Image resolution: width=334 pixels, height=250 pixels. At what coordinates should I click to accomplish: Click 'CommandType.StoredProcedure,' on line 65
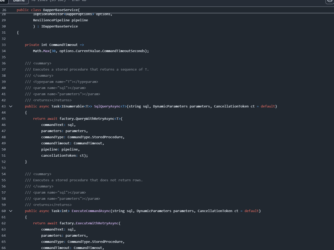96,242
